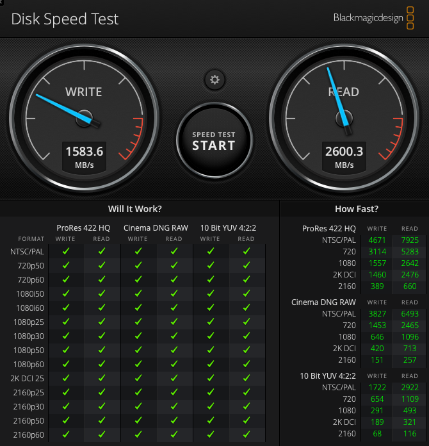
Task: Click 1080p30 ProRes 422 HQ write checkmark
Action: pyautogui.click(x=66, y=336)
